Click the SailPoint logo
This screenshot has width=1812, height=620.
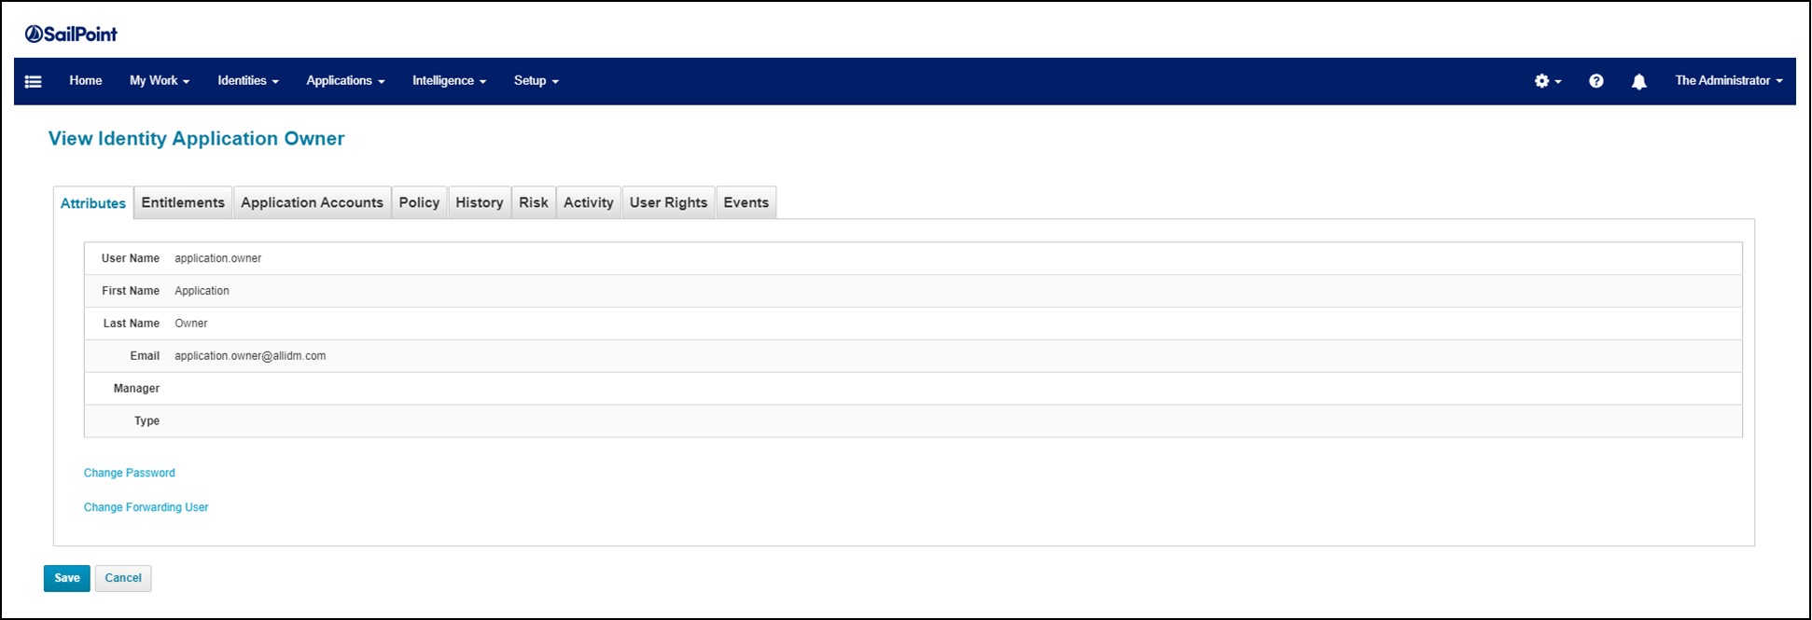point(71,34)
